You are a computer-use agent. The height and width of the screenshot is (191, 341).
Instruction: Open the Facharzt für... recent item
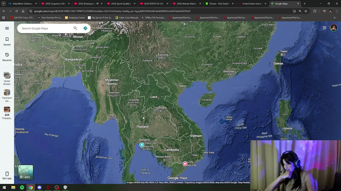point(7,96)
